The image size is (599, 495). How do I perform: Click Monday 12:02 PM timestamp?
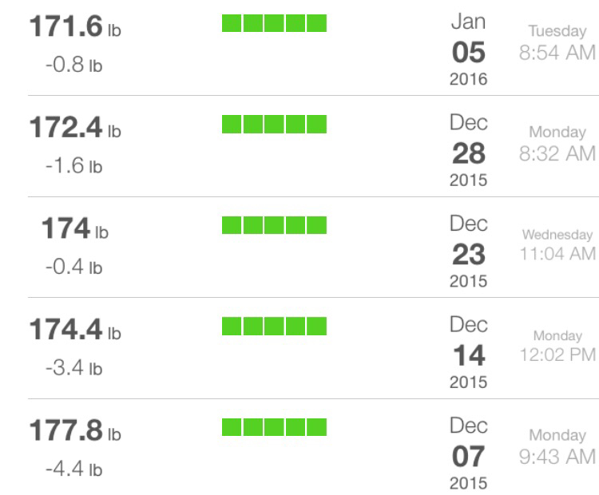pyautogui.click(x=557, y=346)
